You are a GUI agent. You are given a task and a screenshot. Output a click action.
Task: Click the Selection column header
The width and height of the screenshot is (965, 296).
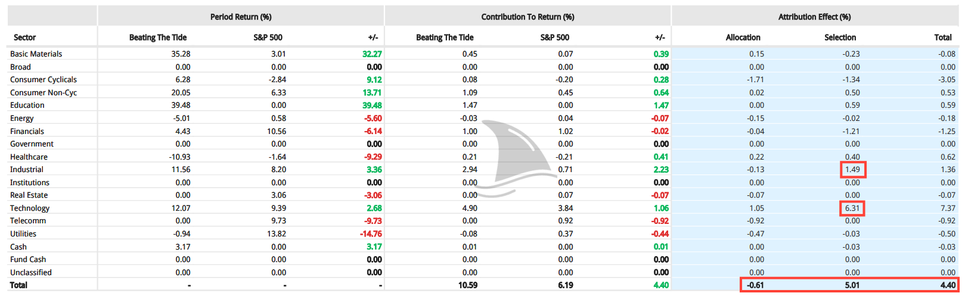click(x=840, y=38)
